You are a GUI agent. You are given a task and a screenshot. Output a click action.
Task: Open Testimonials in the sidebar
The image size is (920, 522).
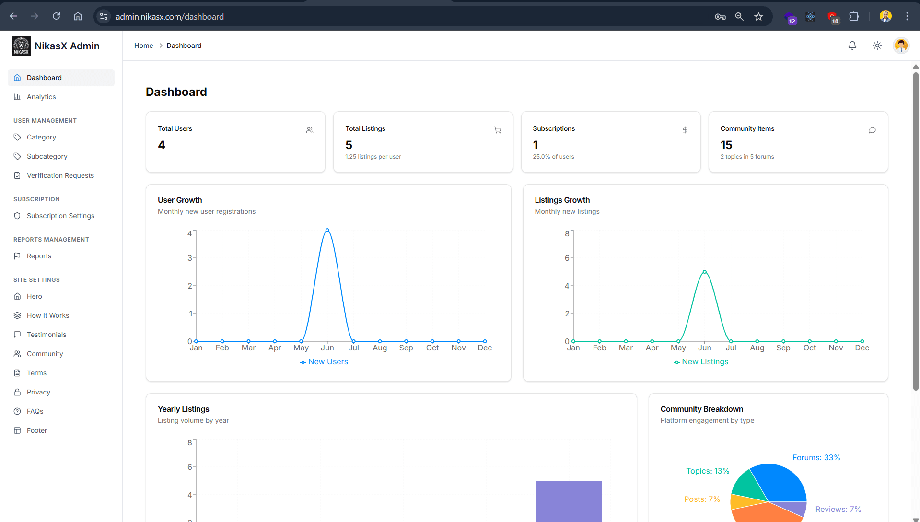tap(61, 335)
